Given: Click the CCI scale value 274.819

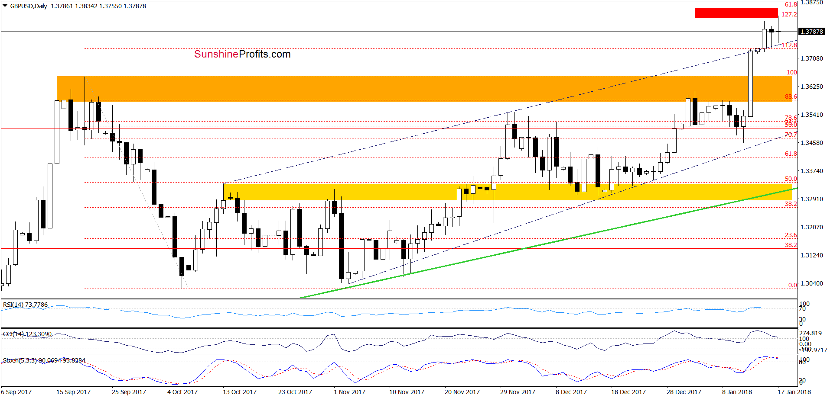Looking at the screenshot, I should (811, 333).
